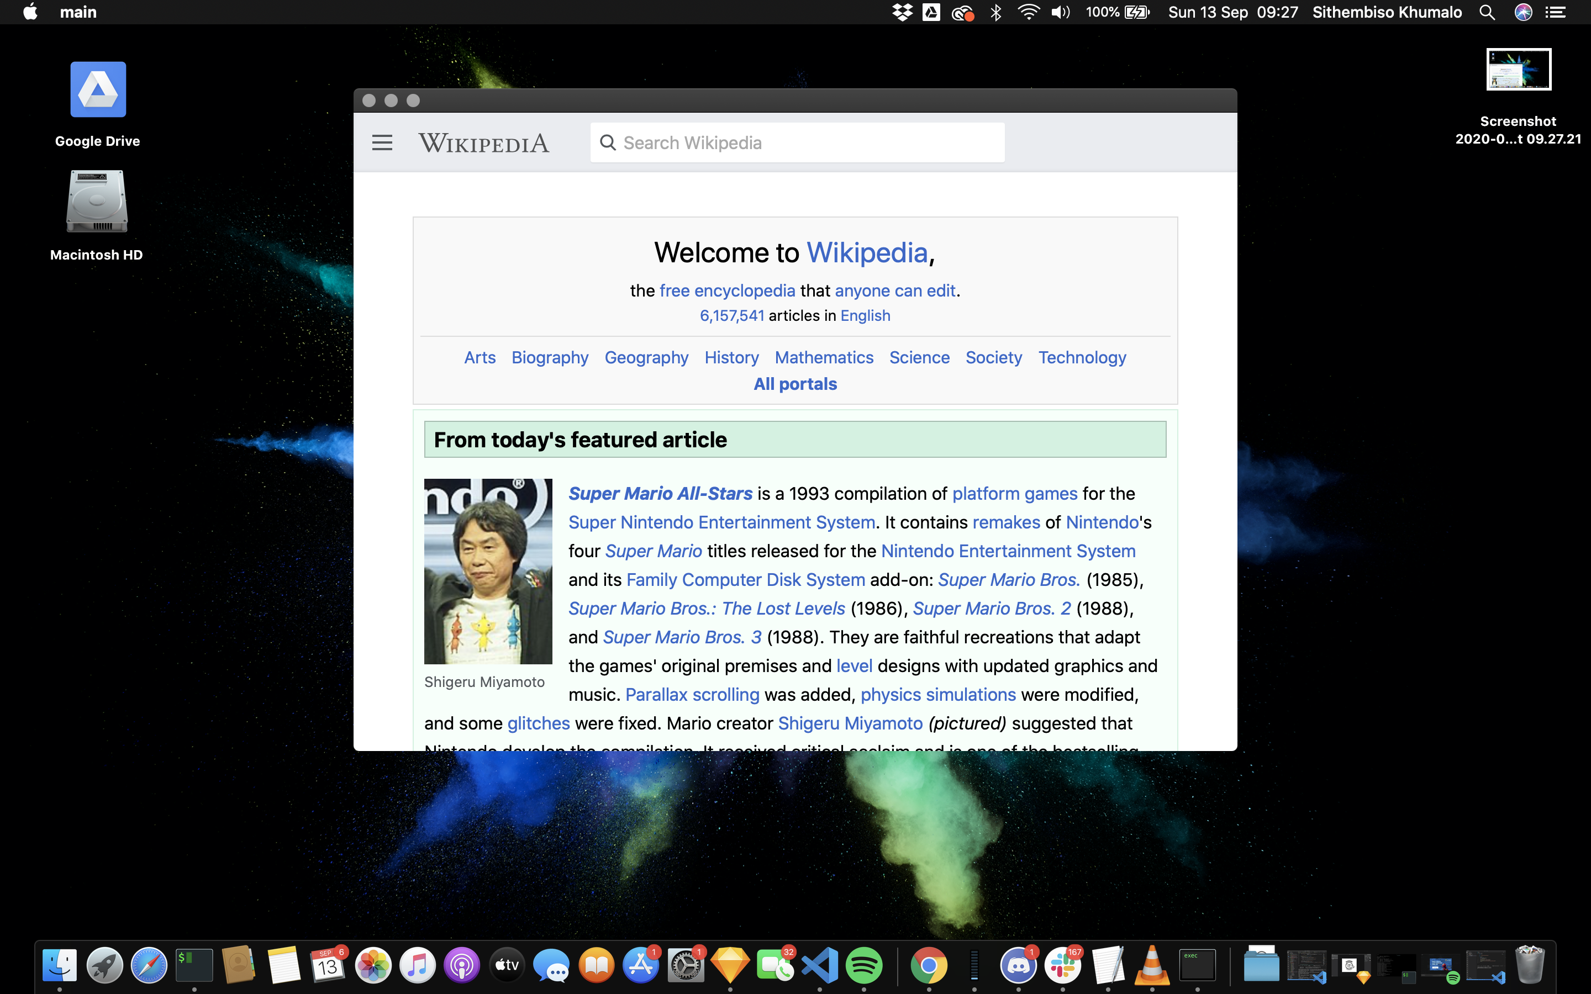Open Sketch from the Dock

point(730,965)
